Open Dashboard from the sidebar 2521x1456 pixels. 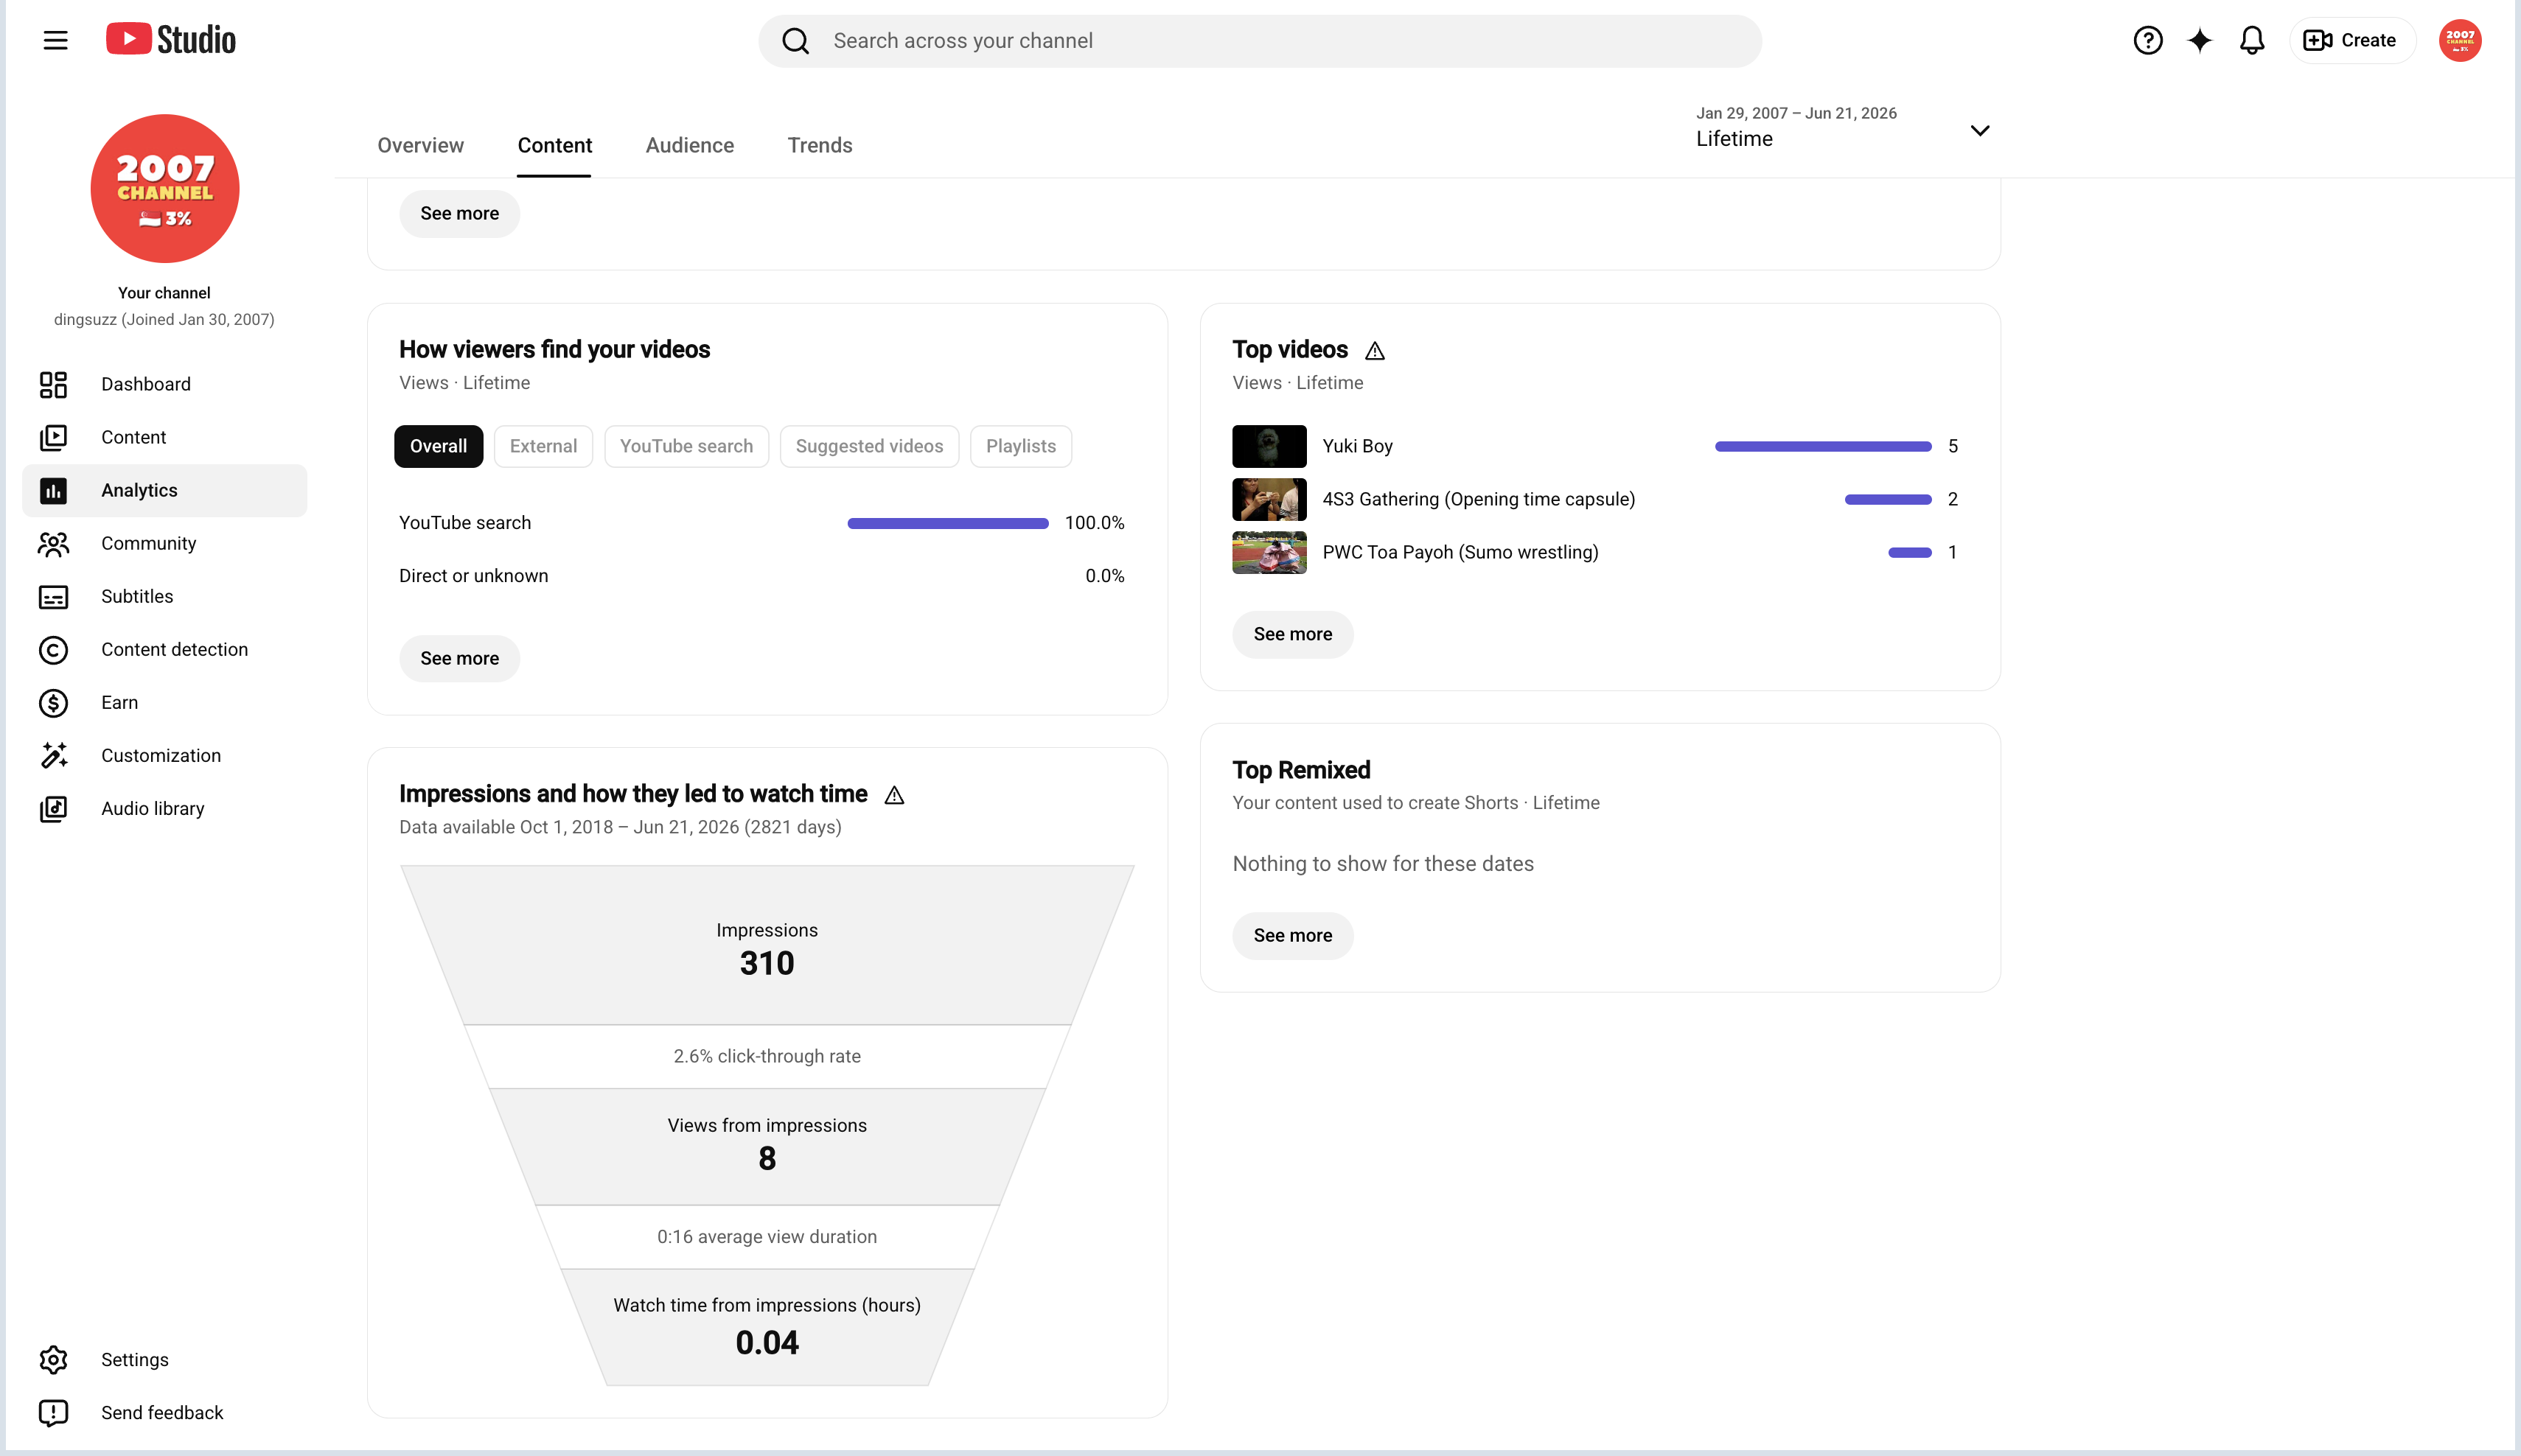(x=165, y=384)
